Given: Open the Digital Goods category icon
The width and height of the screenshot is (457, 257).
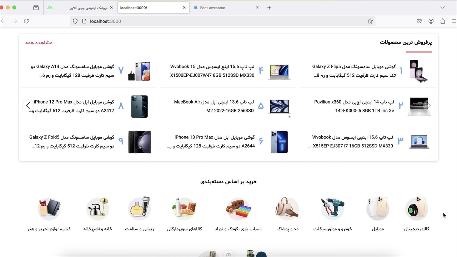Looking at the screenshot, I should [x=416, y=208].
